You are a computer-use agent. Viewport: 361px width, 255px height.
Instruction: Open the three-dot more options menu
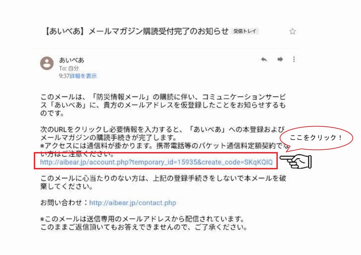point(294,59)
